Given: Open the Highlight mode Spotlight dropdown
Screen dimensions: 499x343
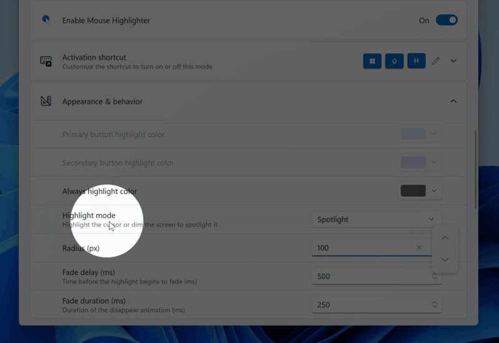Looking at the screenshot, I should (x=377, y=220).
